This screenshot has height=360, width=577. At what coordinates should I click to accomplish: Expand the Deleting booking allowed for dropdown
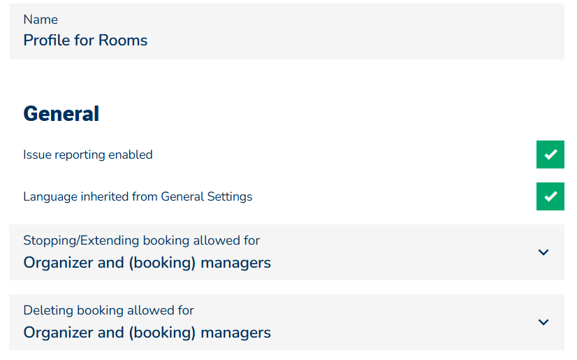286,322
